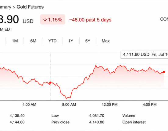
Task: Click the down arrow in percent badge
Action: click(45, 19)
